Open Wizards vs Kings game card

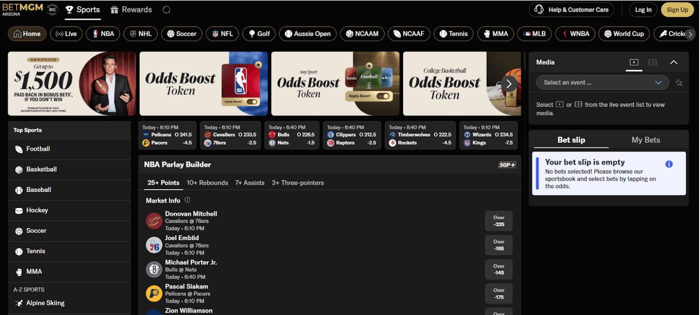point(488,135)
